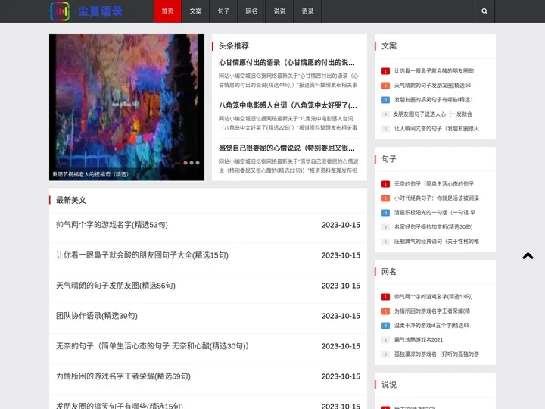Select the third carousel indicator dot
The image size is (545, 409).
(198, 163)
